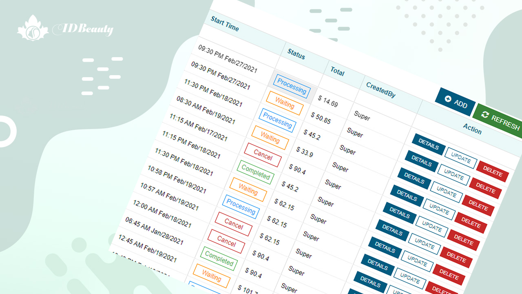The width and height of the screenshot is (522, 294).
Task: Click the CreatedBy column header
Action: (x=380, y=90)
